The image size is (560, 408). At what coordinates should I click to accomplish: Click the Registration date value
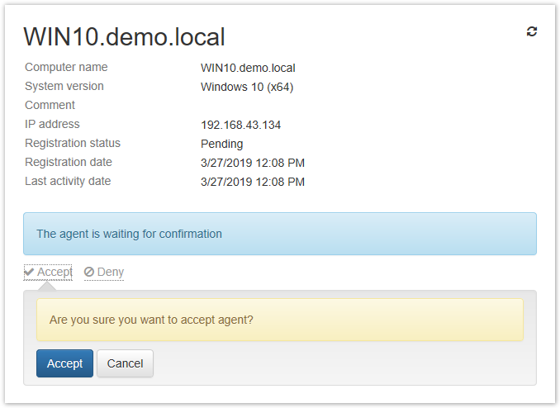[x=253, y=163]
